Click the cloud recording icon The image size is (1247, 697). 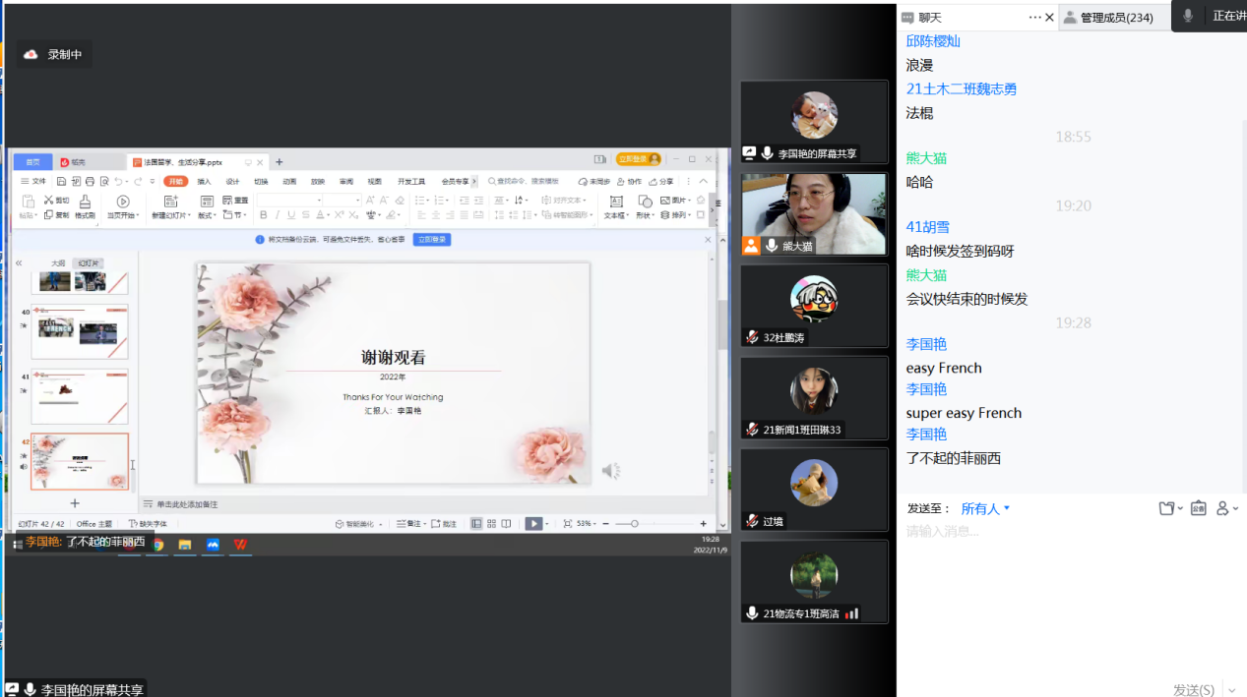coord(31,54)
